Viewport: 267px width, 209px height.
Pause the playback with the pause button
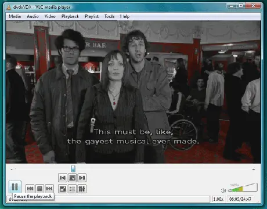tap(15, 187)
